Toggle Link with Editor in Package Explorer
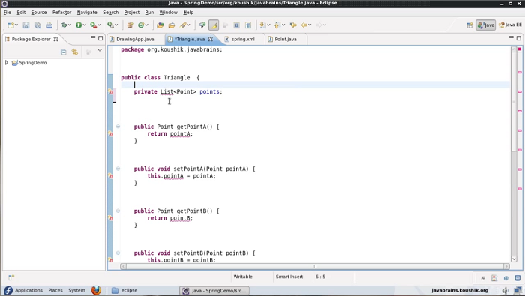 [x=75, y=52]
